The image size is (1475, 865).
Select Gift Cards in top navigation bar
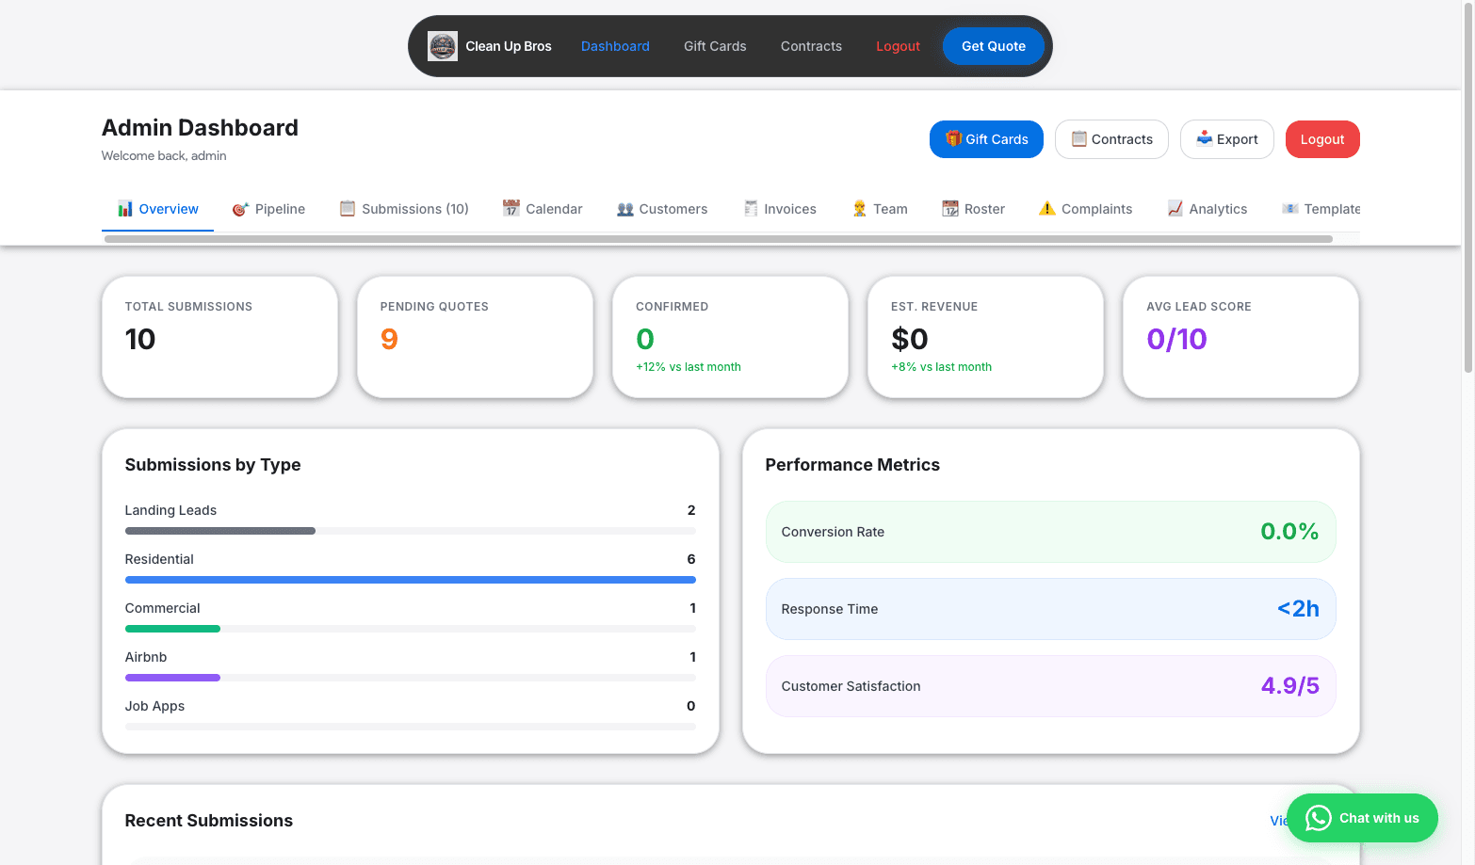point(715,46)
